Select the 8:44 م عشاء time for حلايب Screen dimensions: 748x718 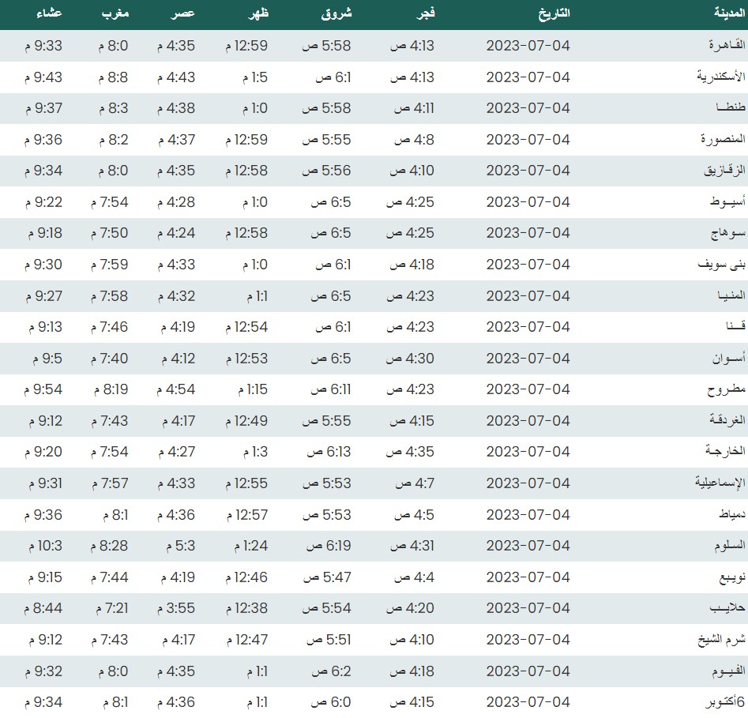point(45,608)
